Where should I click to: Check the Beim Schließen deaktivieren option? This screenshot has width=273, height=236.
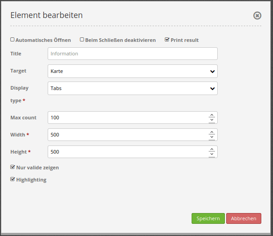tap(82, 40)
